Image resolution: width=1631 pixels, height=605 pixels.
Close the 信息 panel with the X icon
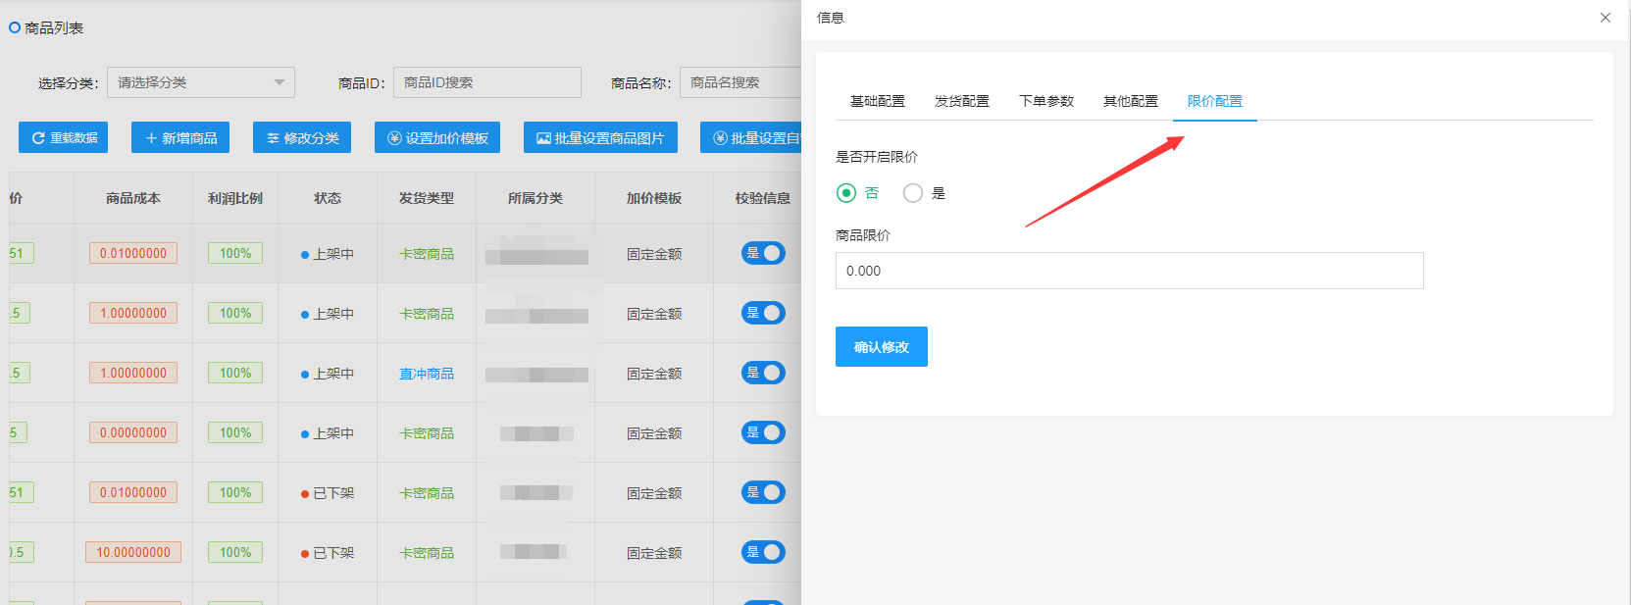pyautogui.click(x=1606, y=18)
